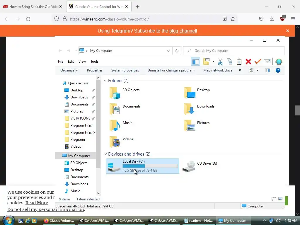Image resolution: width=300 pixels, height=225 pixels.
Task: Select the Desktop folder in main pane
Action: [197, 93]
